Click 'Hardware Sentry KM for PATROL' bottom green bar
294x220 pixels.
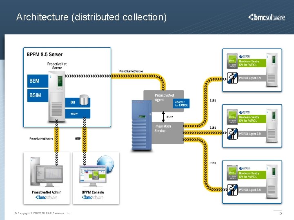[x=252, y=175]
